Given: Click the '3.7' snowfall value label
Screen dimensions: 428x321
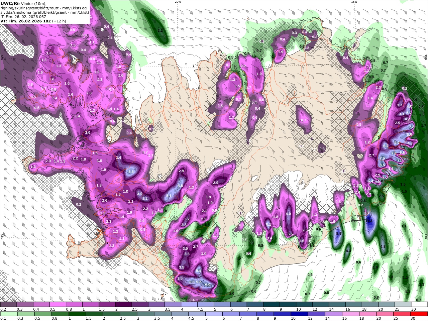Looking at the screenshot, I should (x=400, y=105).
